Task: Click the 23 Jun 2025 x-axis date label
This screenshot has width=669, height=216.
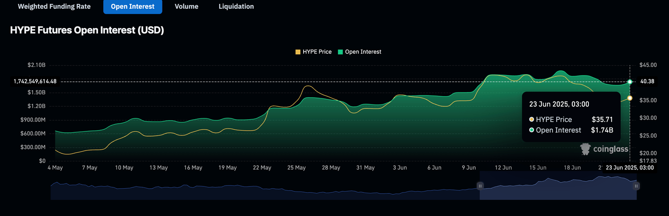Action: click(628, 167)
